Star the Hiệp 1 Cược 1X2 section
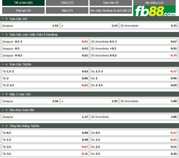179x158 pixels. pos(7,94)
